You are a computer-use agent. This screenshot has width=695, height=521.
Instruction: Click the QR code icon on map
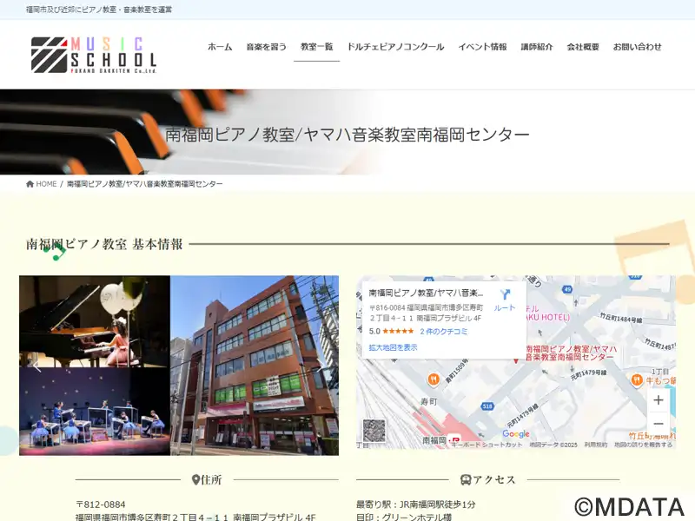point(374,430)
